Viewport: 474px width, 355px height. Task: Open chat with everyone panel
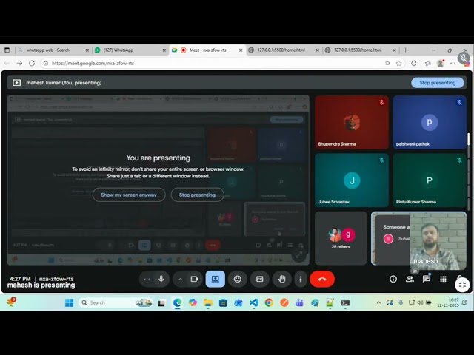click(x=427, y=279)
